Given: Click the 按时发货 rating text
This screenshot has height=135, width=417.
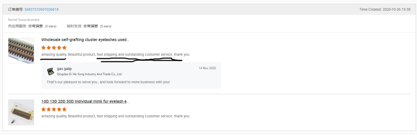Looking at the screenshot, I should 82,26.
